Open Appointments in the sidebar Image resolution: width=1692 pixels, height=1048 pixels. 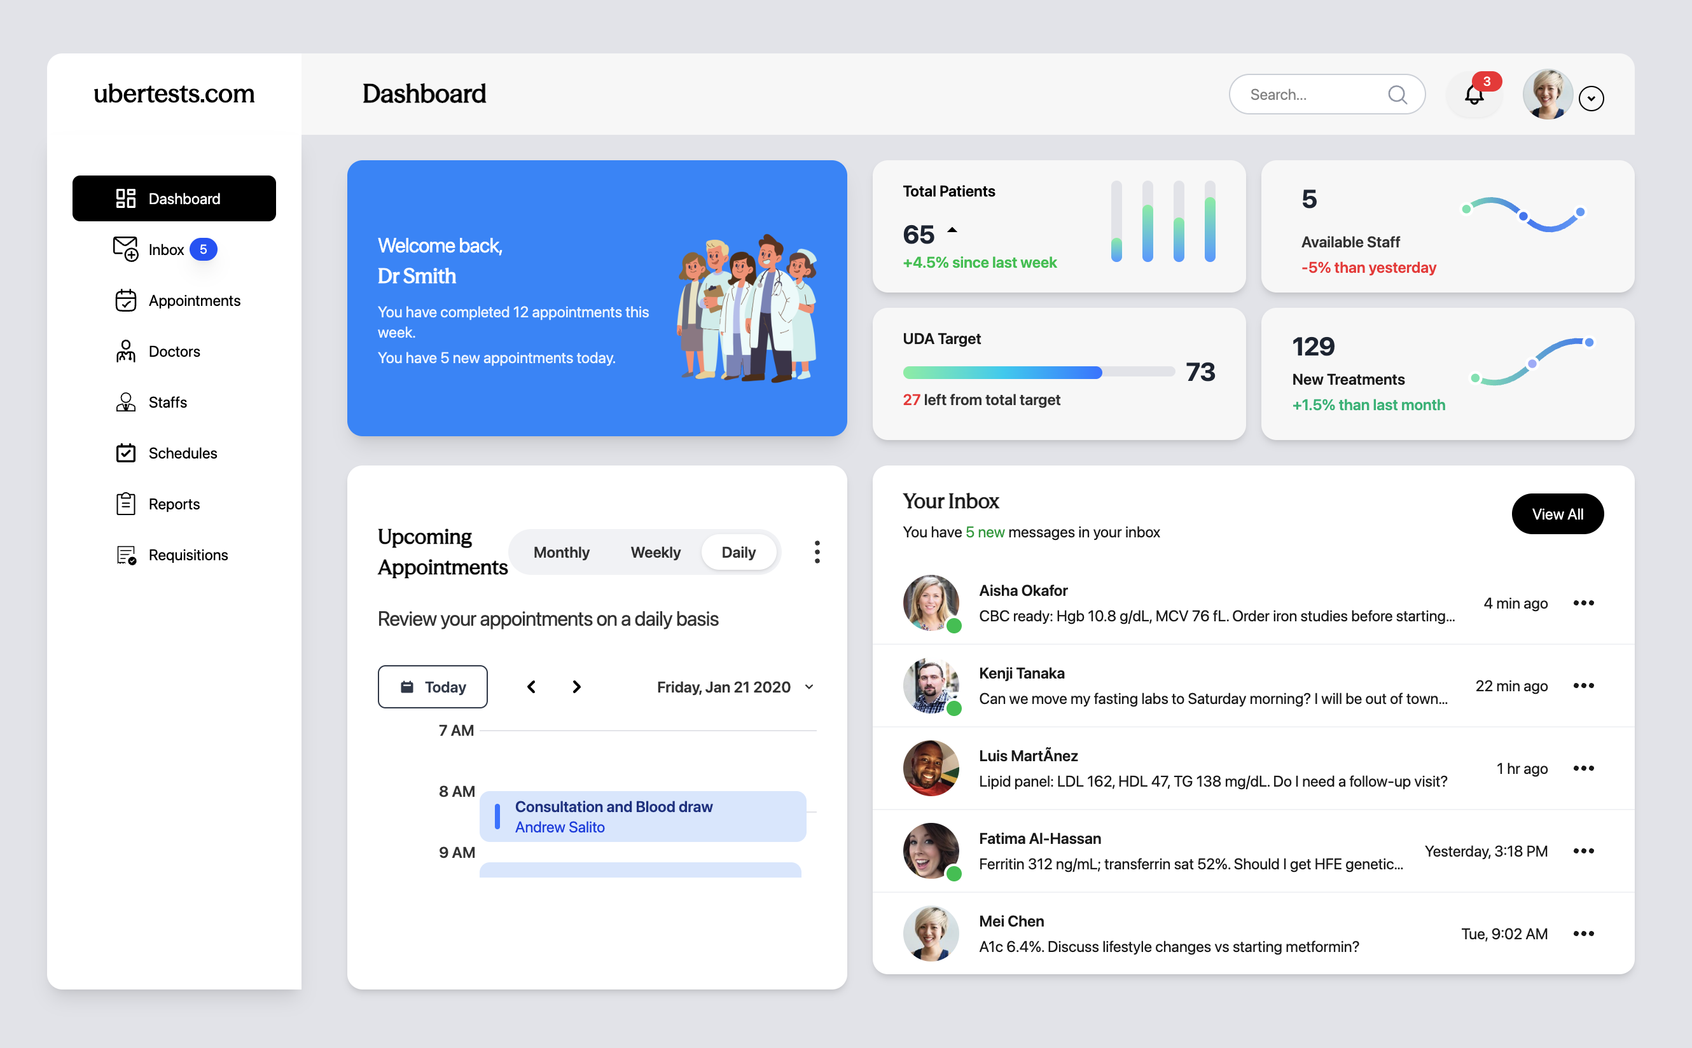(x=194, y=301)
